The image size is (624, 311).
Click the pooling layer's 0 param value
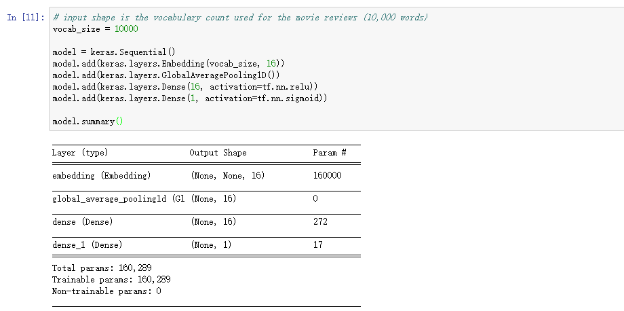pos(315,199)
